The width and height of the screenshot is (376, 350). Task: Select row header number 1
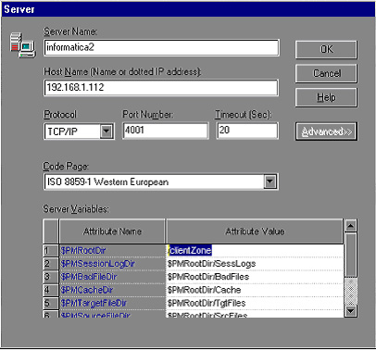(x=50, y=250)
